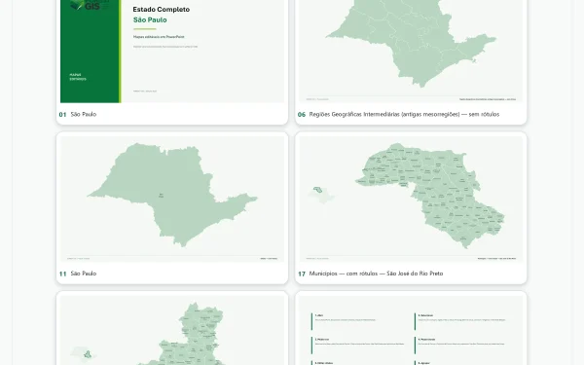The image size is (584, 365).
Task: Click GIS logo on cover slide
Action: click(x=90, y=5)
